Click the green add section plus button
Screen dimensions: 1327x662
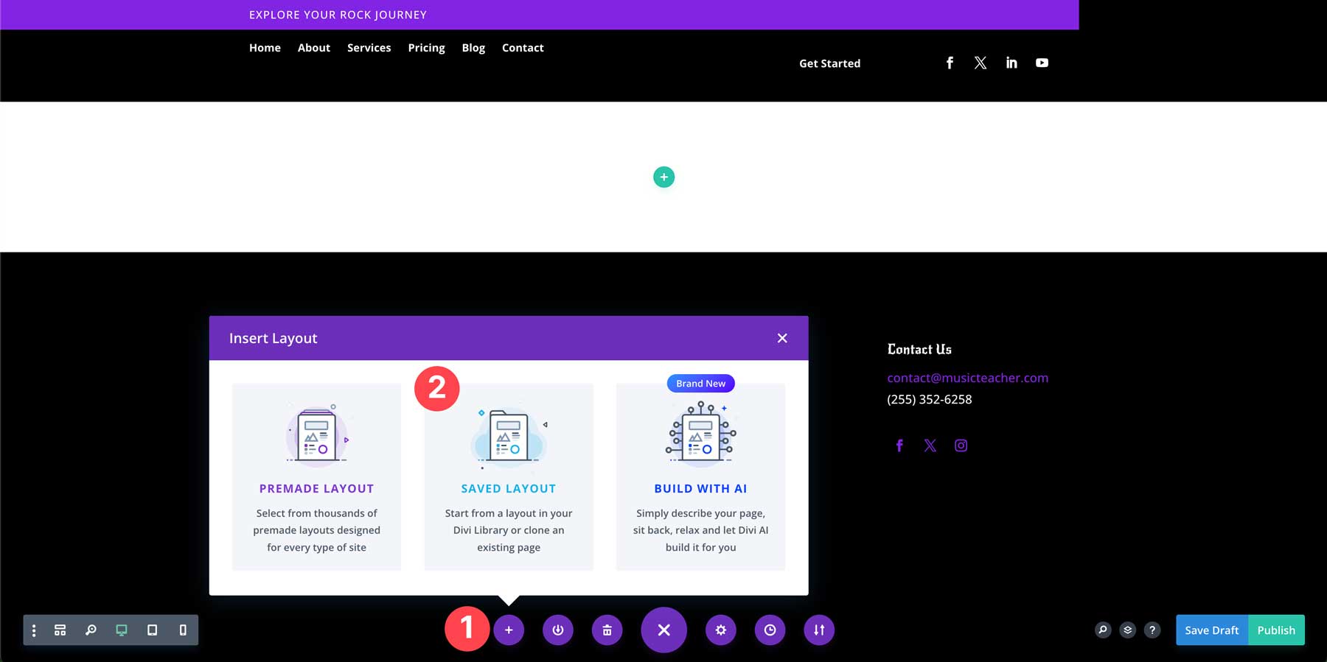663,177
